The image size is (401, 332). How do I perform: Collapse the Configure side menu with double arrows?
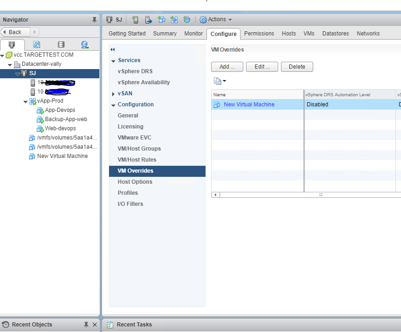click(112, 49)
